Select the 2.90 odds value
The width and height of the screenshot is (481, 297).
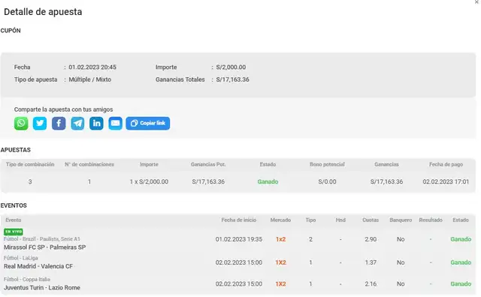click(371, 239)
